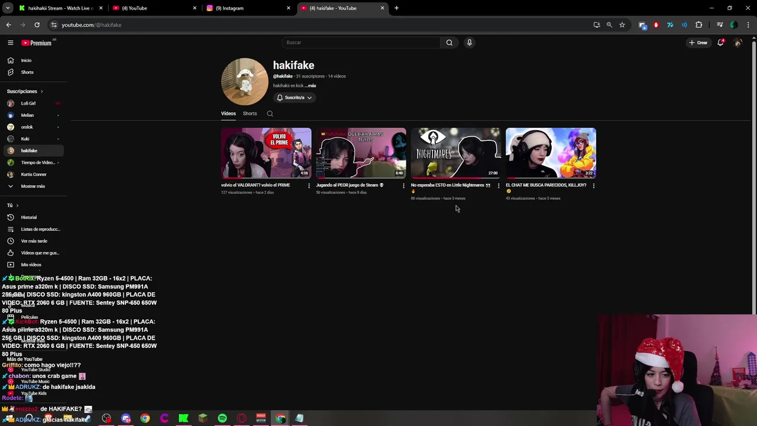The width and height of the screenshot is (757, 426).
Task: Open Minecraft from the taskbar
Action: (203, 418)
